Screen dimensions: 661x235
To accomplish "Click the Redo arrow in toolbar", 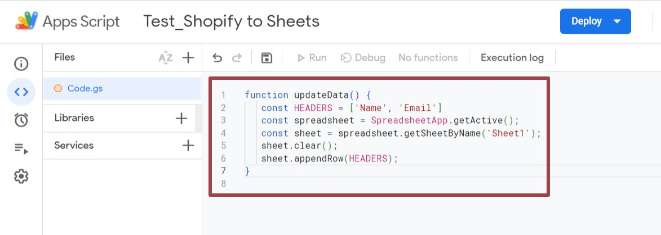I will 237,57.
